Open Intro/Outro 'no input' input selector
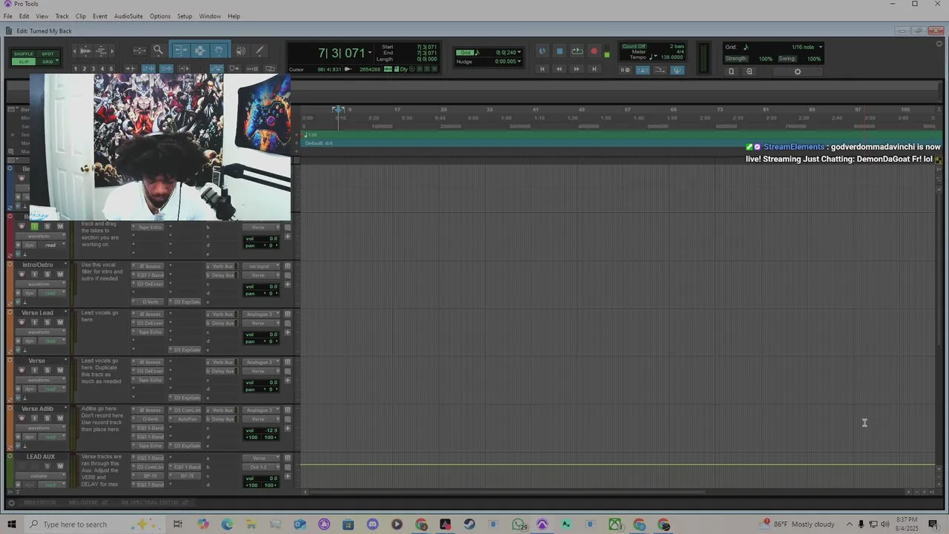 [261, 266]
